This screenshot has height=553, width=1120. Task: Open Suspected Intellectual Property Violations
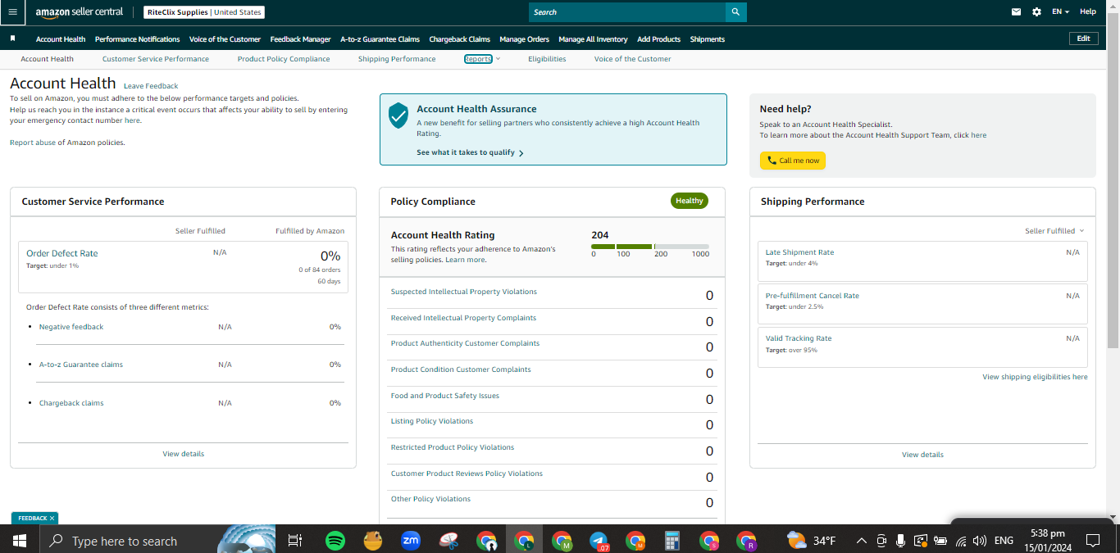(464, 292)
